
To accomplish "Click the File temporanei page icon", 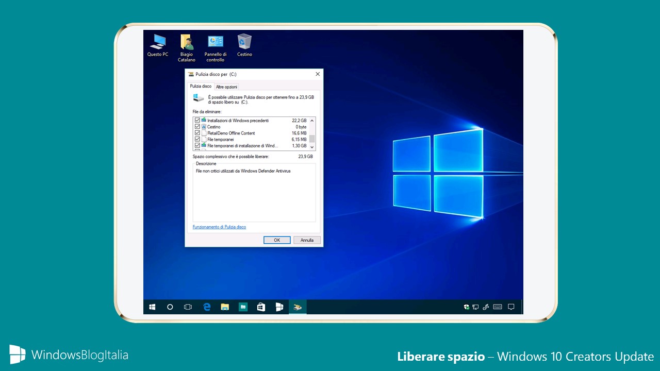I will [x=204, y=139].
